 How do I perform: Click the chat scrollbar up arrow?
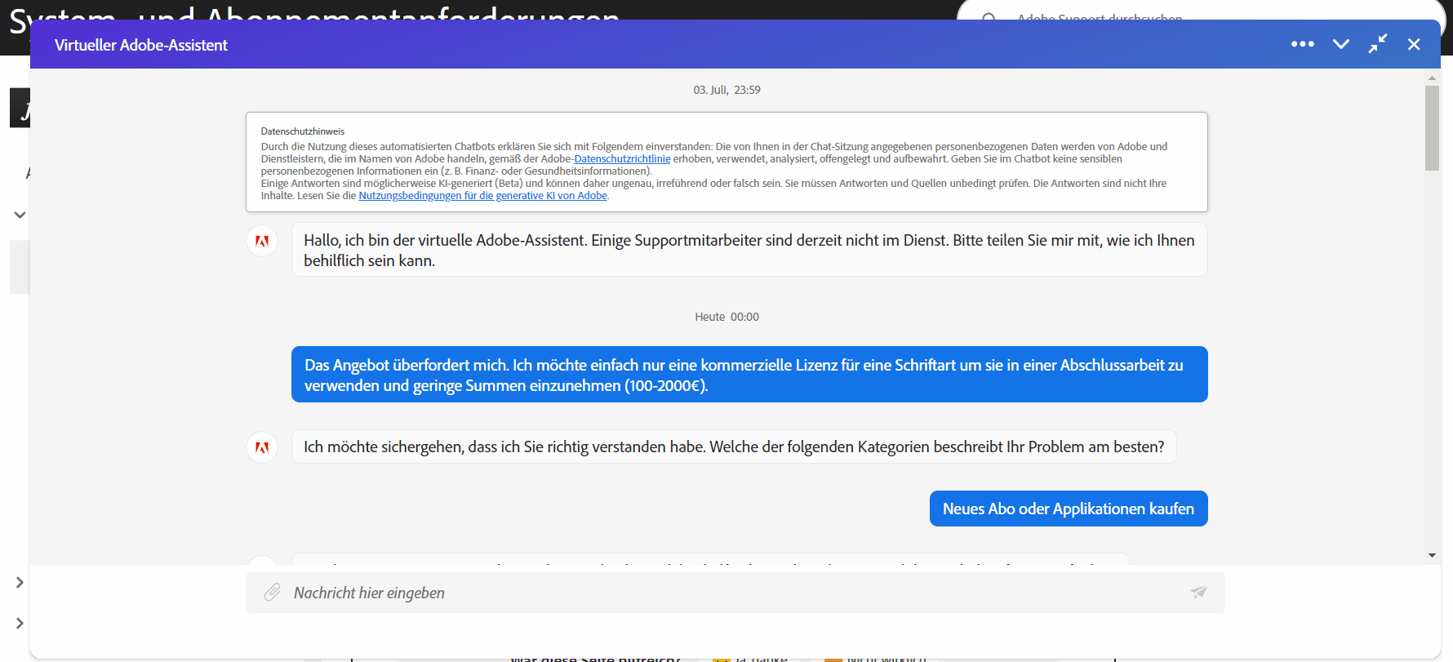click(x=1432, y=78)
